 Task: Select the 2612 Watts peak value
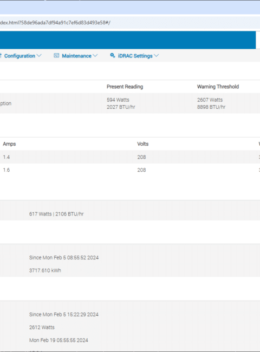[x=42, y=328]
